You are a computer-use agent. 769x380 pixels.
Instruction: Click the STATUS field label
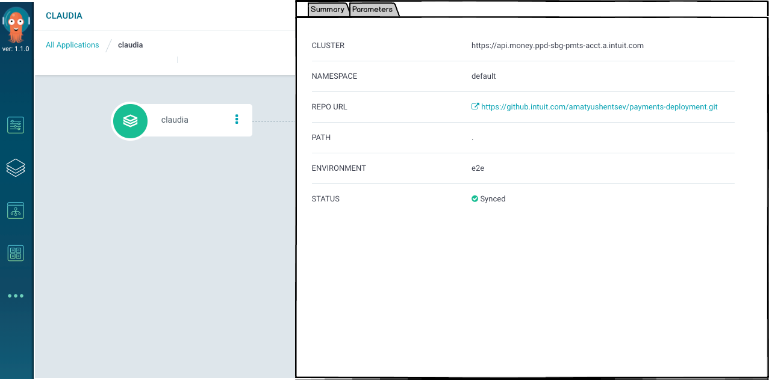click(x=325, y=199)
